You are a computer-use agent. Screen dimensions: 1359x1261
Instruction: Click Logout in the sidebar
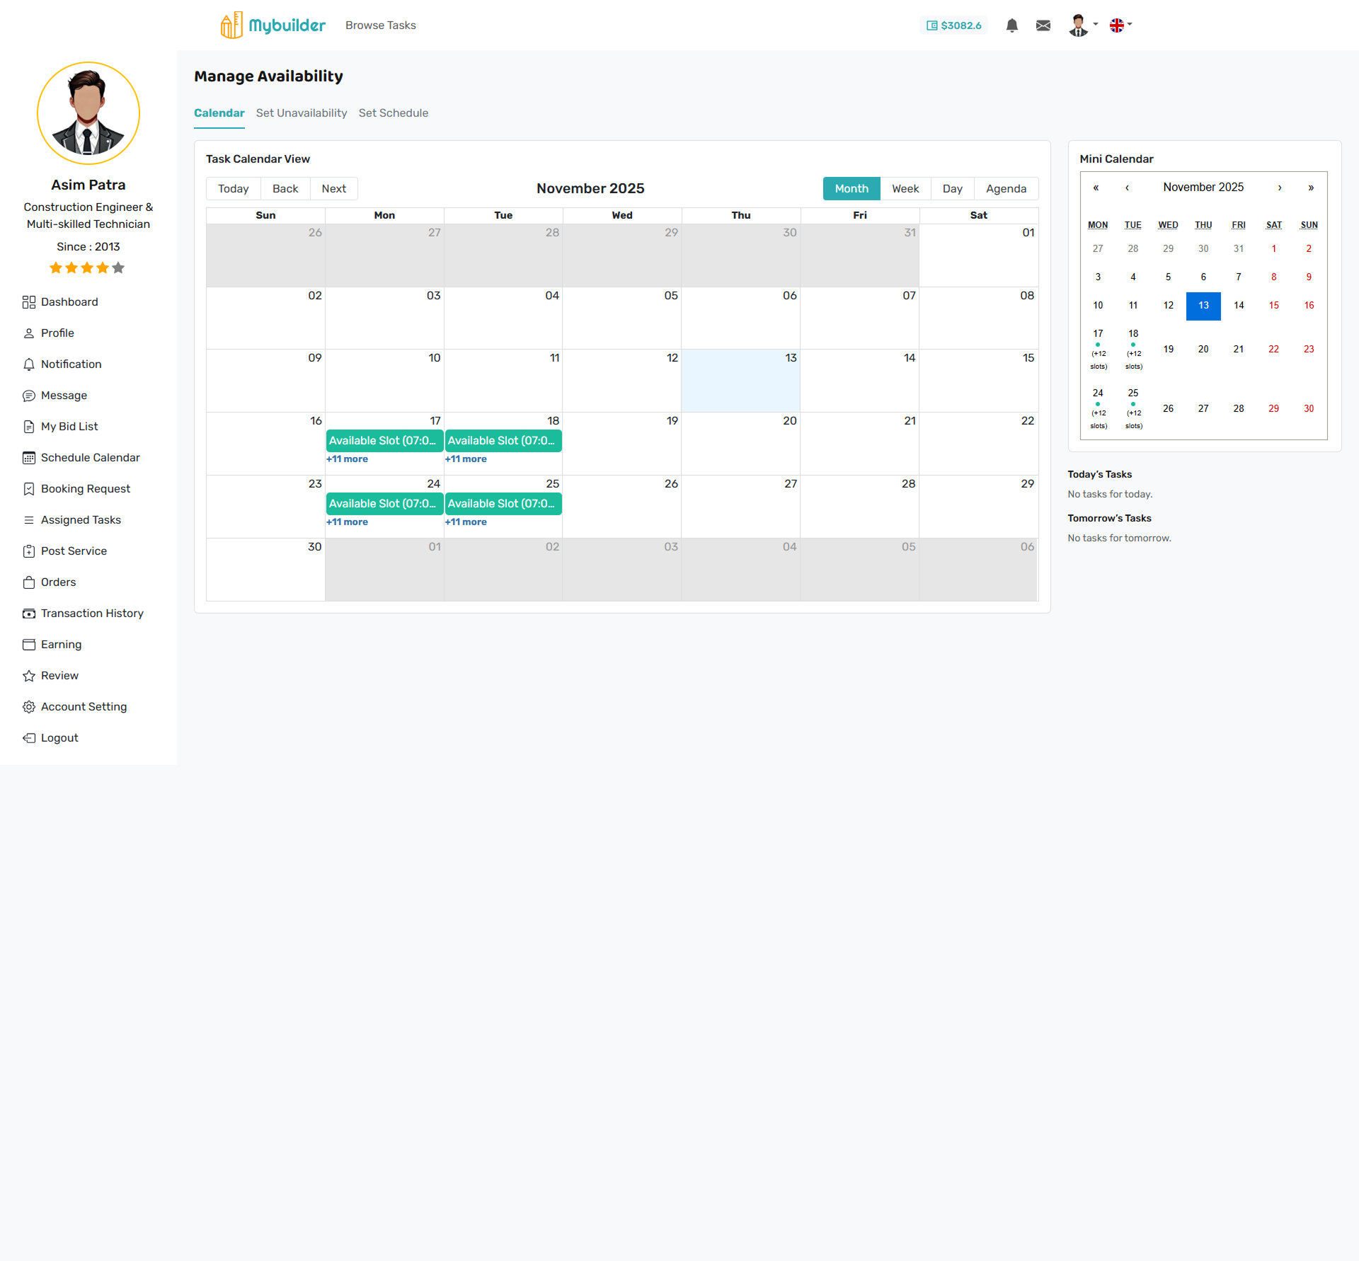tap(59, 738)
